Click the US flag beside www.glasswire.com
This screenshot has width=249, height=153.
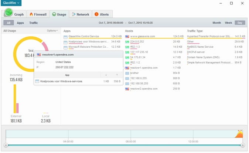coord(127,37)
